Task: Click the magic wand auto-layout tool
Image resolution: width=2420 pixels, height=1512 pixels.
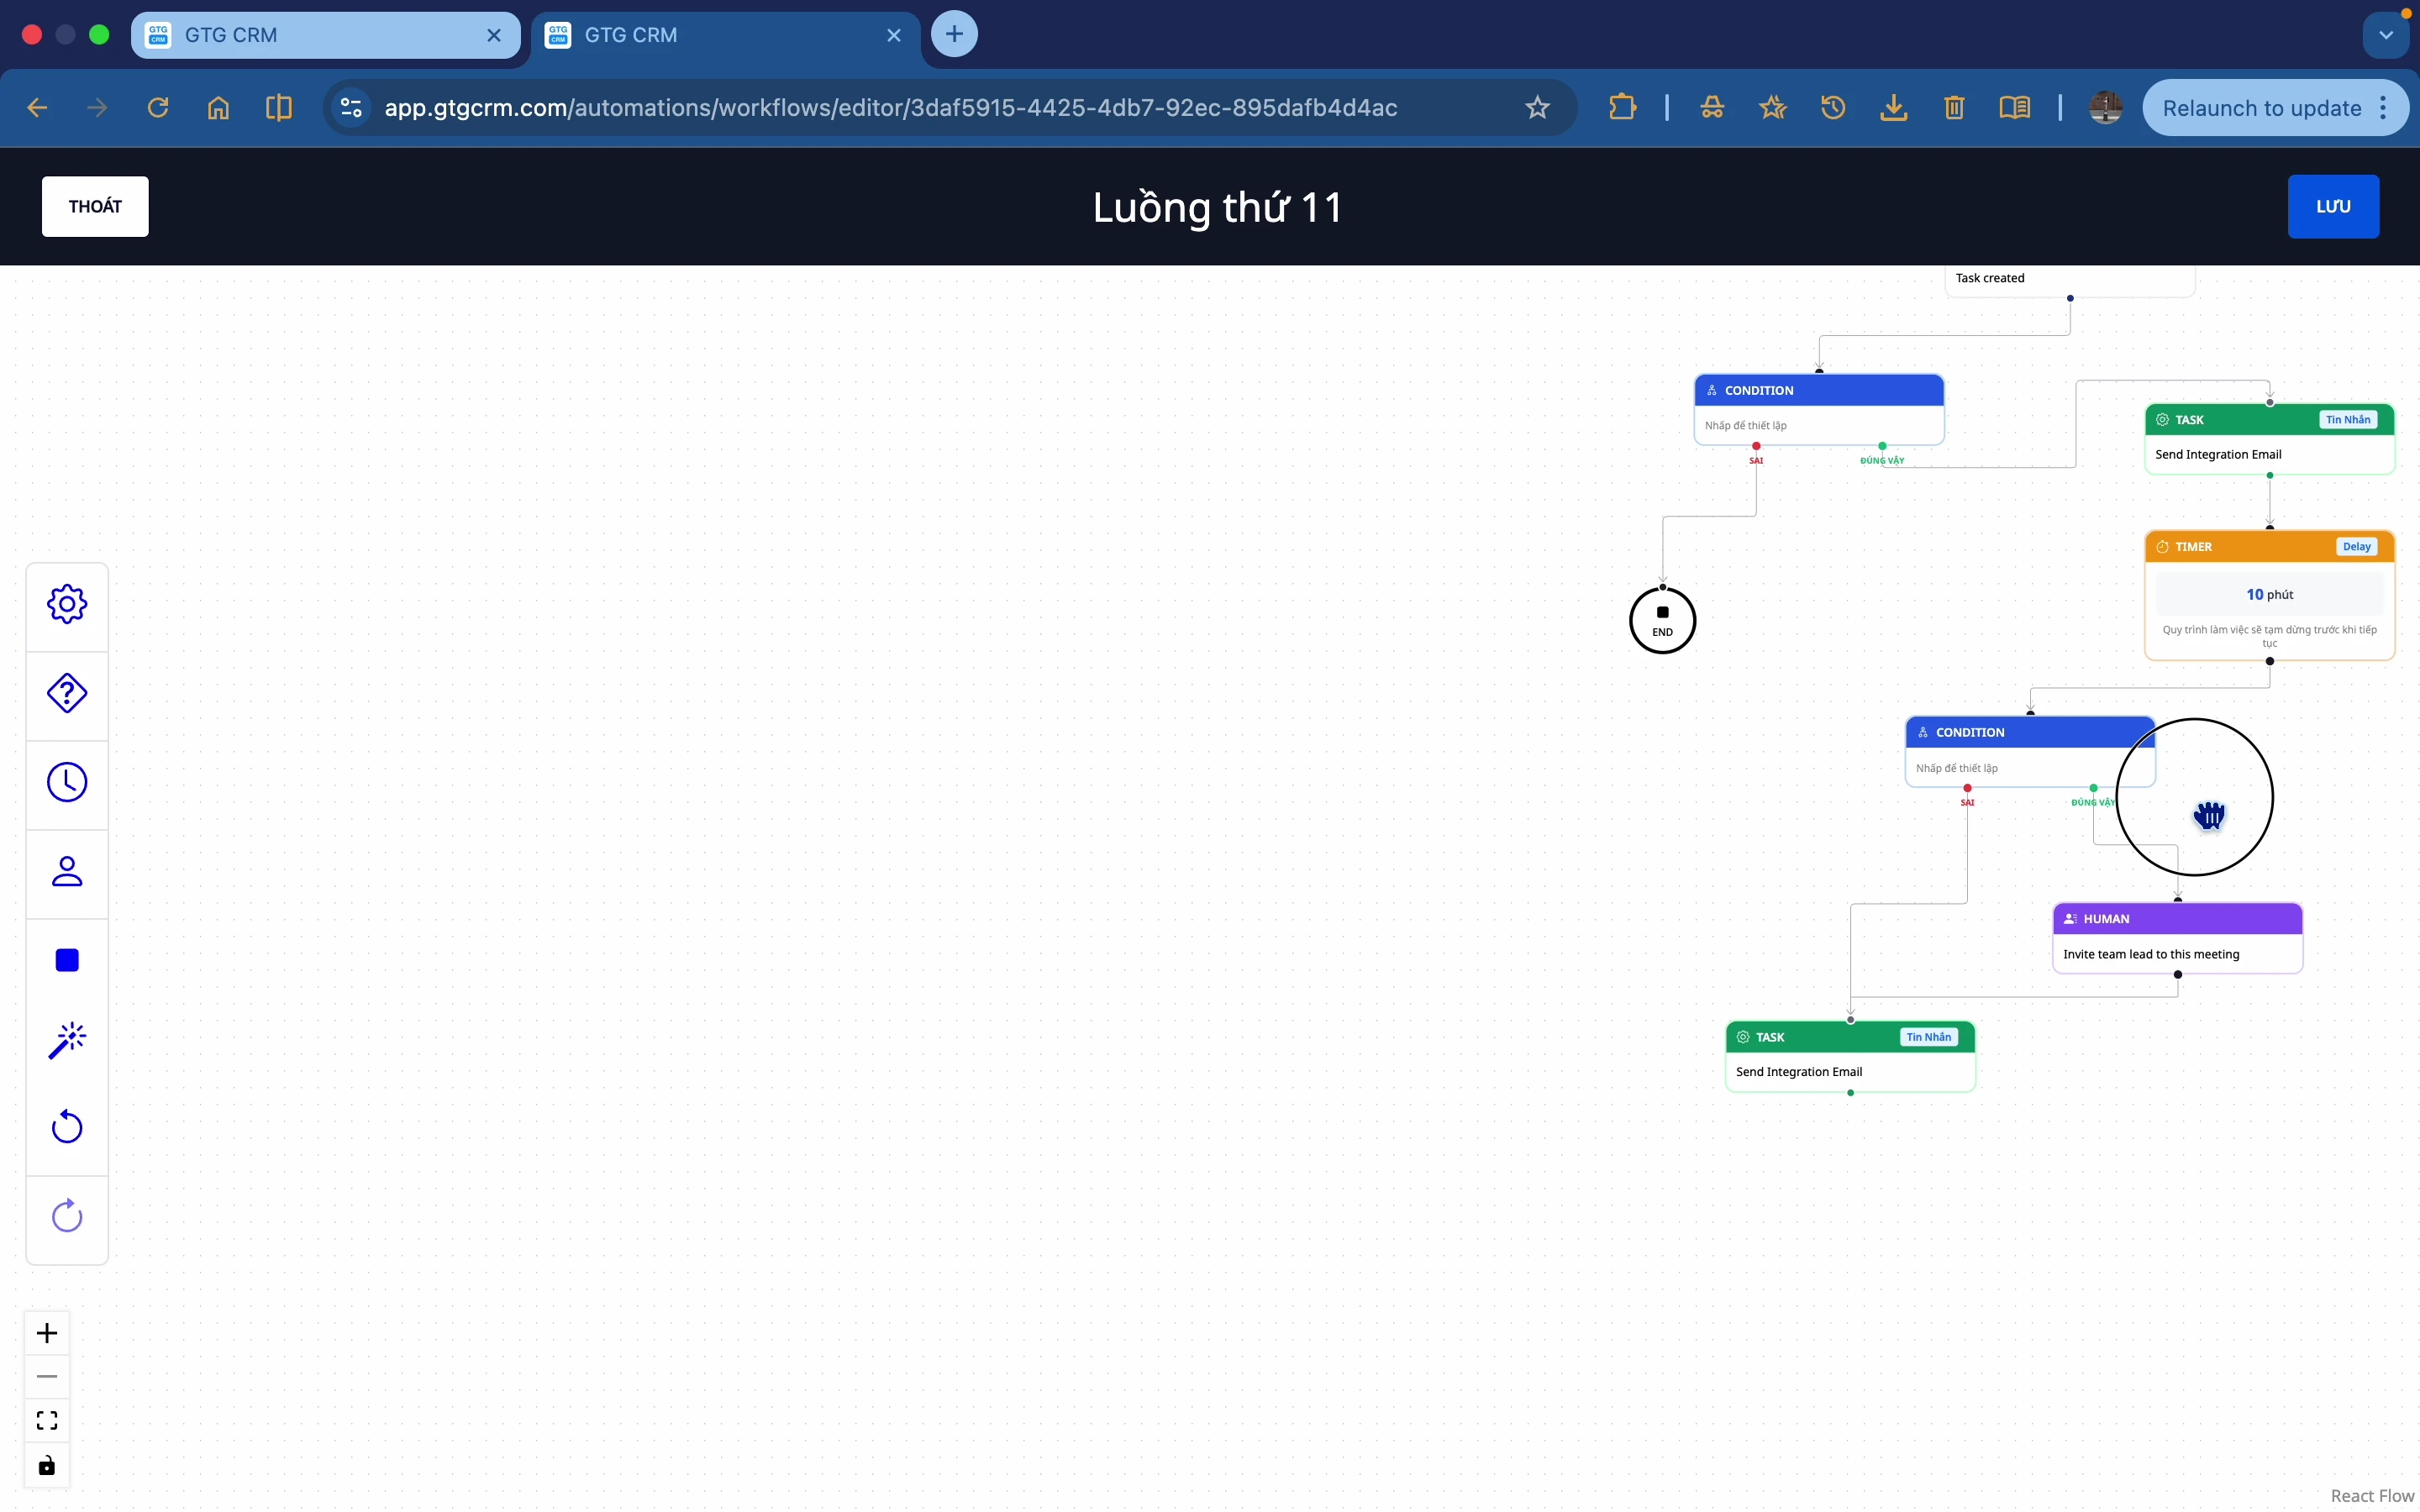Action: click(x=67, y=1040)
